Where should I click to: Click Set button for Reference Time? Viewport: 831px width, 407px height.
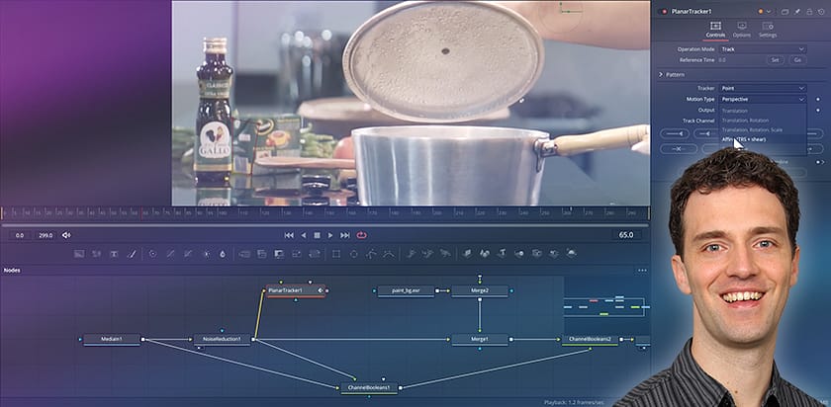tap(775, 60)
